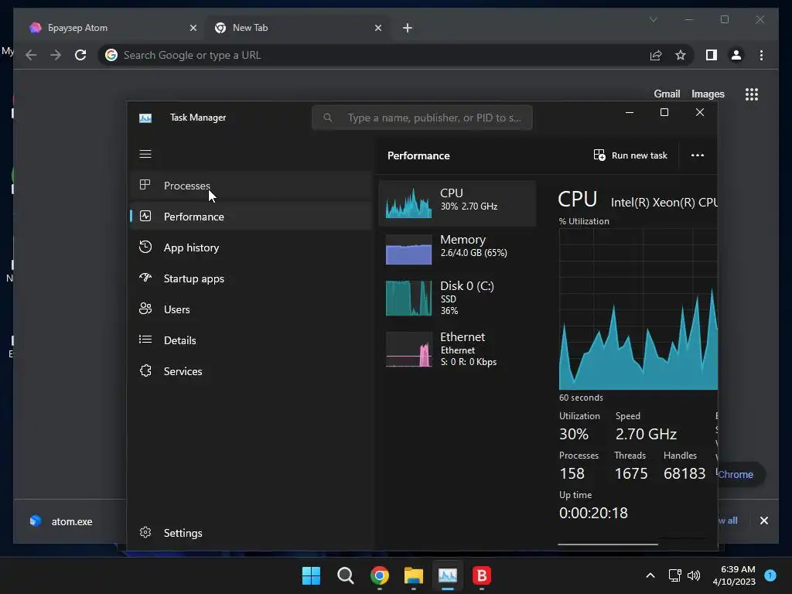This screenshot has height=594, width=792.
Task: Open the Google apps grid icon
Action: pos(752,94)
